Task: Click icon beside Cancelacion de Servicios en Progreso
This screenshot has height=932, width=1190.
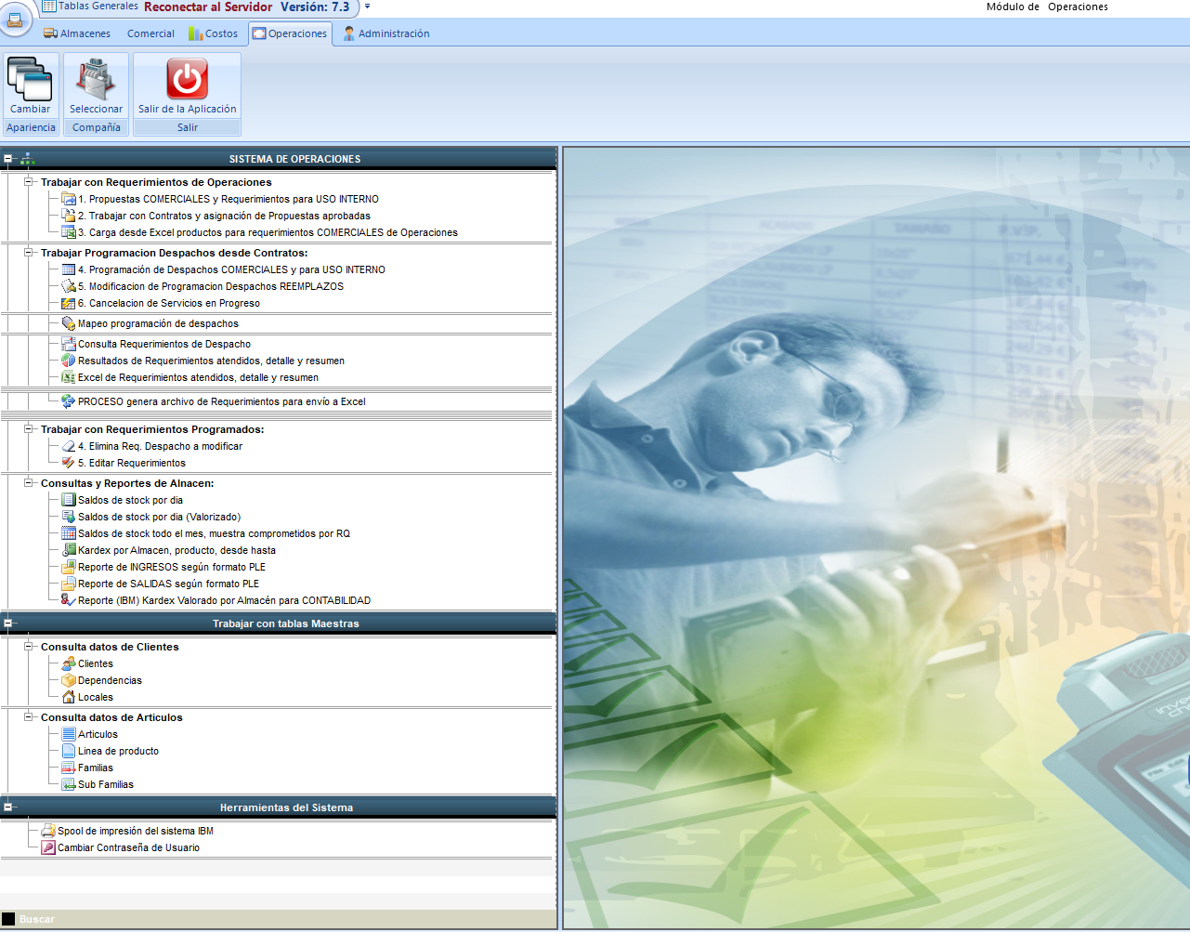Action: click(69, 303)
